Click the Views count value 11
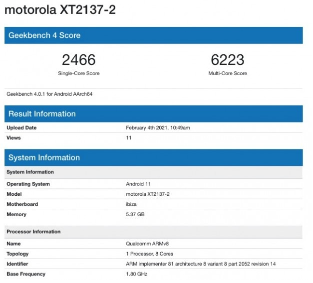Image resolution: width=313 pixels, height=283 pixels. (129, 138)
